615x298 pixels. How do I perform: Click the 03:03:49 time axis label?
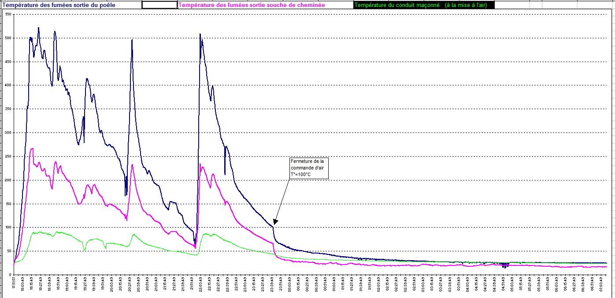coord(423,283)
